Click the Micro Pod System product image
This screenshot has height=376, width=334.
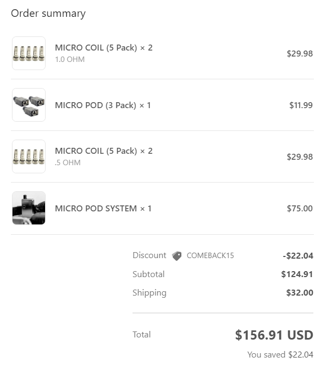(29, 208)
